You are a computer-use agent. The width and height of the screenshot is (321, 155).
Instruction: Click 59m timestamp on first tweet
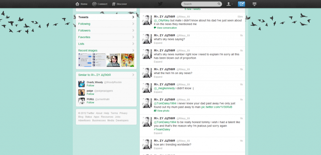point(240,17)
